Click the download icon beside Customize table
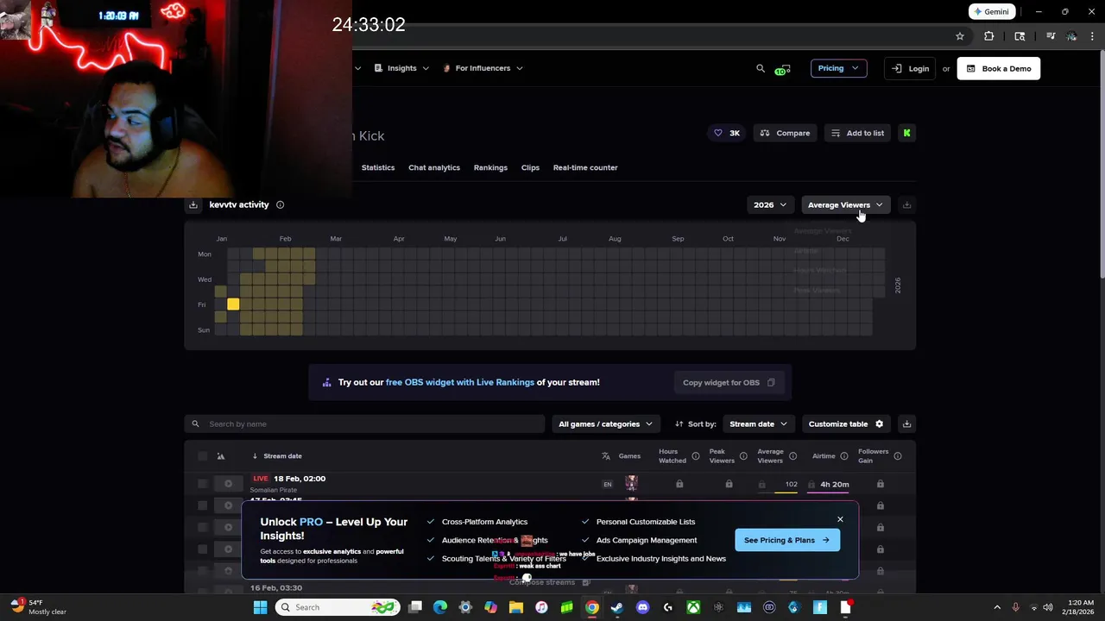Screen dimensions: 1105x621 pos(906,423)
